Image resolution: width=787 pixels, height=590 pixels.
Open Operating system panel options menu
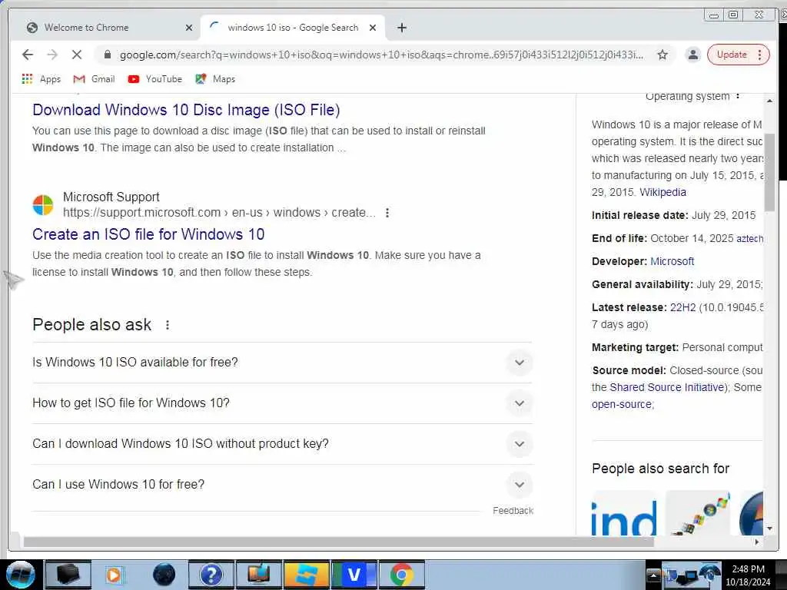tap(737, 96)
